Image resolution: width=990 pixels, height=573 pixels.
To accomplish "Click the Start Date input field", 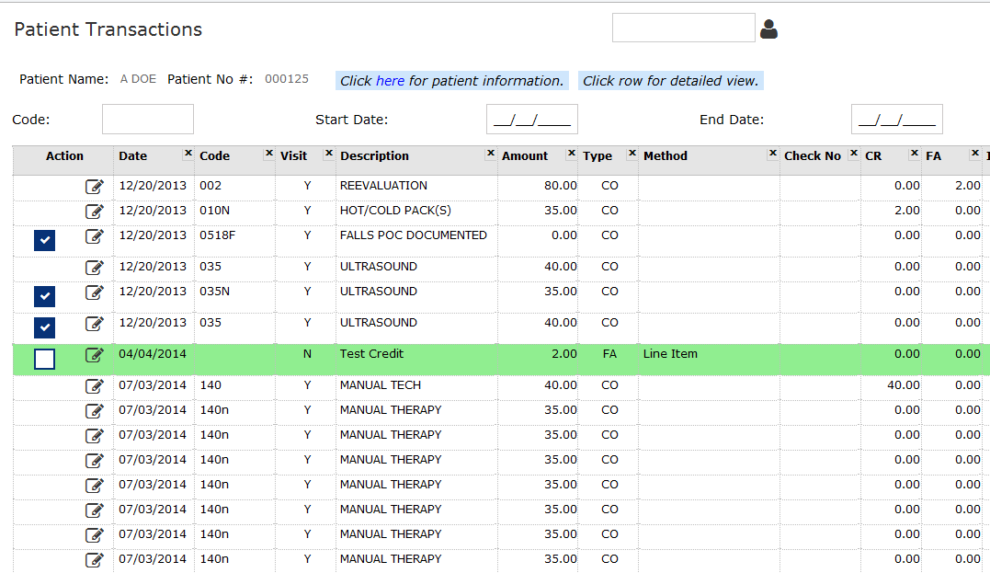I will 531,120.
